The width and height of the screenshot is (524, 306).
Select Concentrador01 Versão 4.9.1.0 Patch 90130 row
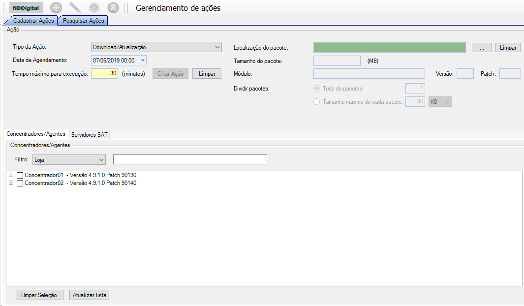81,175
